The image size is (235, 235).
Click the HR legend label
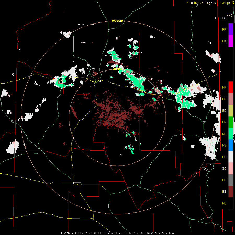tap(224, 122)
